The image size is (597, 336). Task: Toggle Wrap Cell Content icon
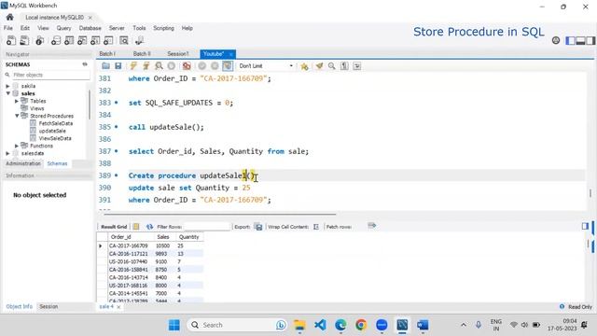316,227
